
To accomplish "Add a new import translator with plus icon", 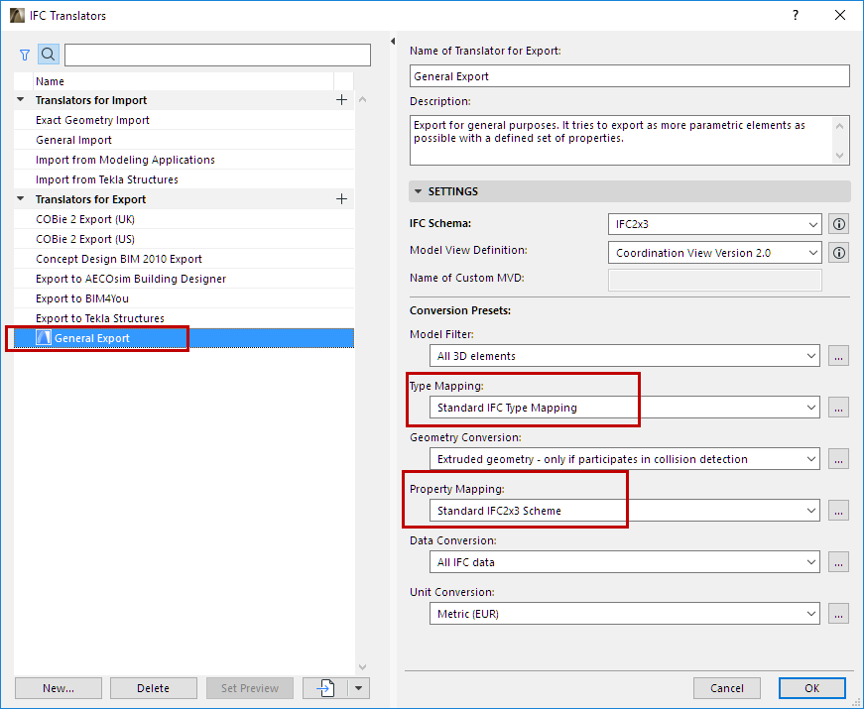I will point(342,100).
